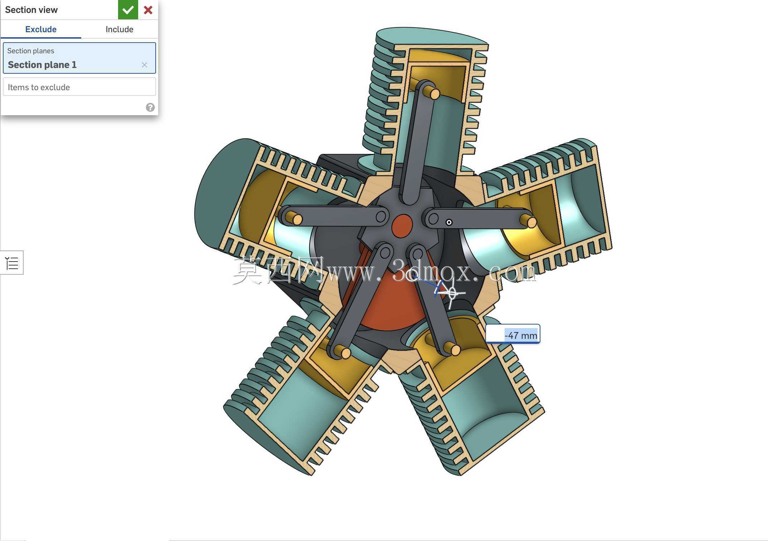Select the Section planes field
Image resolution: width=768 pixels, height=541 pixels.
[x=79, y=58]
